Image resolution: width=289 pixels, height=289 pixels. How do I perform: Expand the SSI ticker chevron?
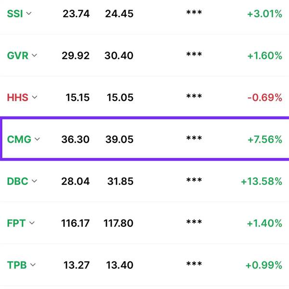click(x=29, y=13)
